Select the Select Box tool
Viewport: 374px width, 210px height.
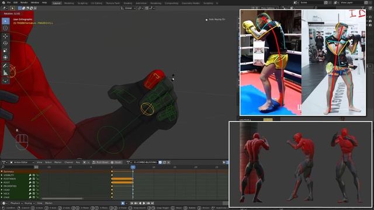point(5,21)
